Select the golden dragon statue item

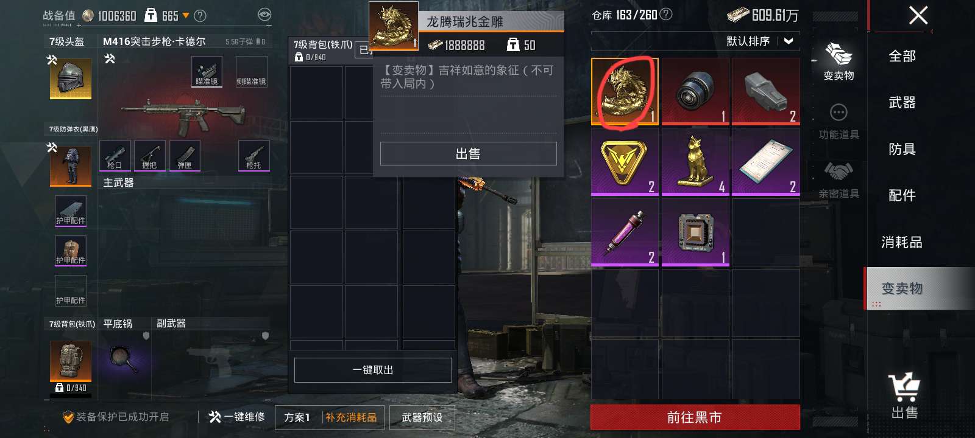pyautogui.click(x=625, y=91)
